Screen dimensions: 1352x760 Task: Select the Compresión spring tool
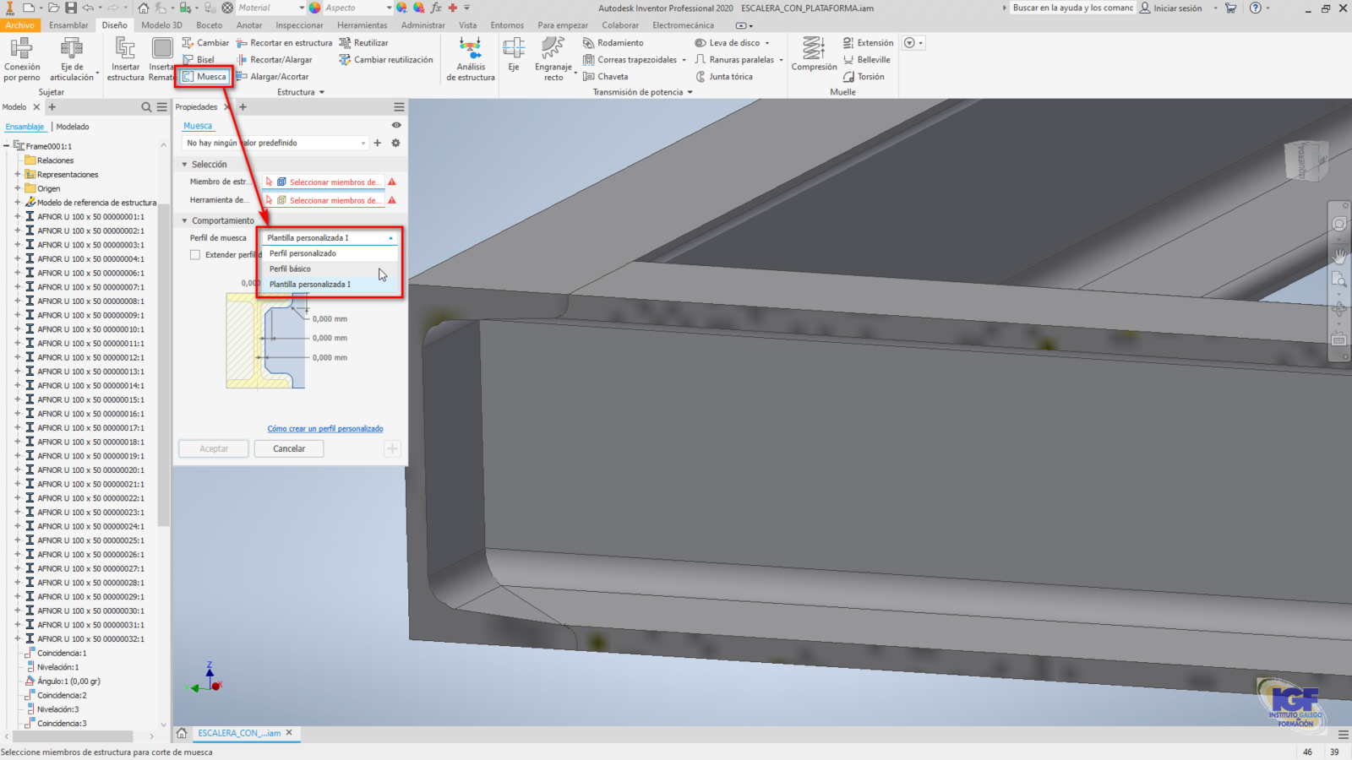click(813, 59)
